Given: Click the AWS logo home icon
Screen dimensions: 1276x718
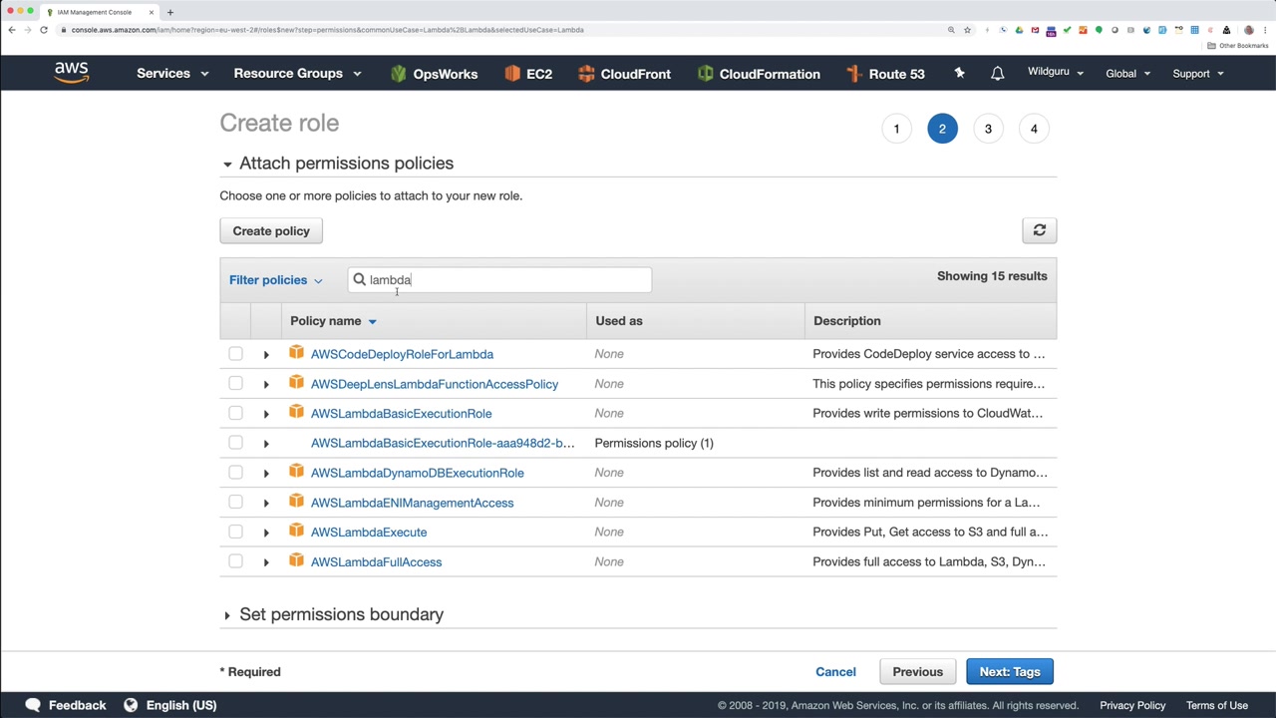Looking at the screenshot, I should tap(72, 73).
